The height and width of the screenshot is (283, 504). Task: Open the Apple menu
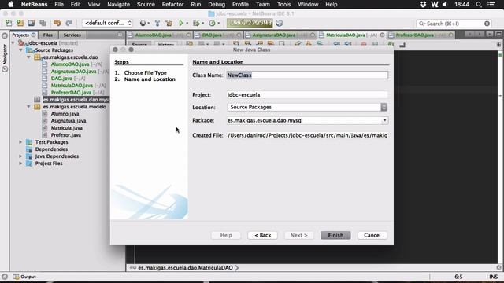10,5
